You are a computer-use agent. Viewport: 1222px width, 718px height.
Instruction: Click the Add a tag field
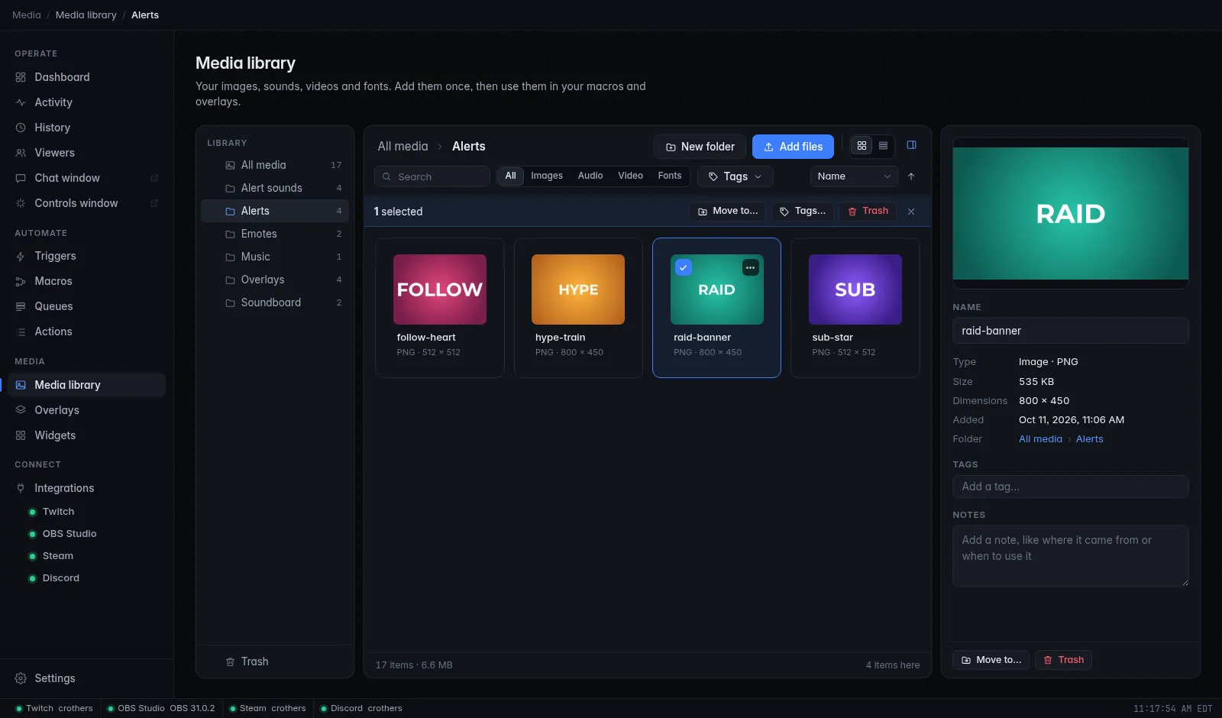[1071, 487]
